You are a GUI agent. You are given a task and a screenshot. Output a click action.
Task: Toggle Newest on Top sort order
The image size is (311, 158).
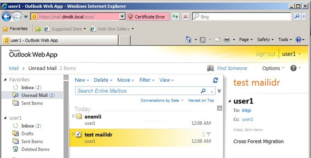point(201,100)
